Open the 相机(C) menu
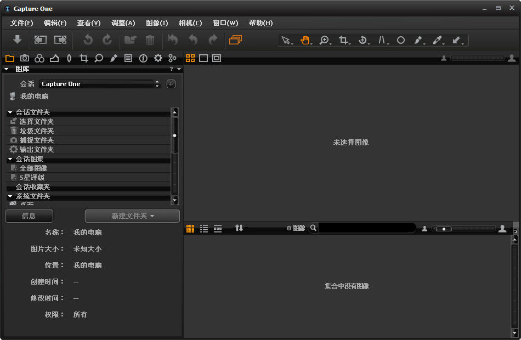Image resolution: width=521 pixels, height=340 pixels. pyautogui.click(x=190, y=23)
